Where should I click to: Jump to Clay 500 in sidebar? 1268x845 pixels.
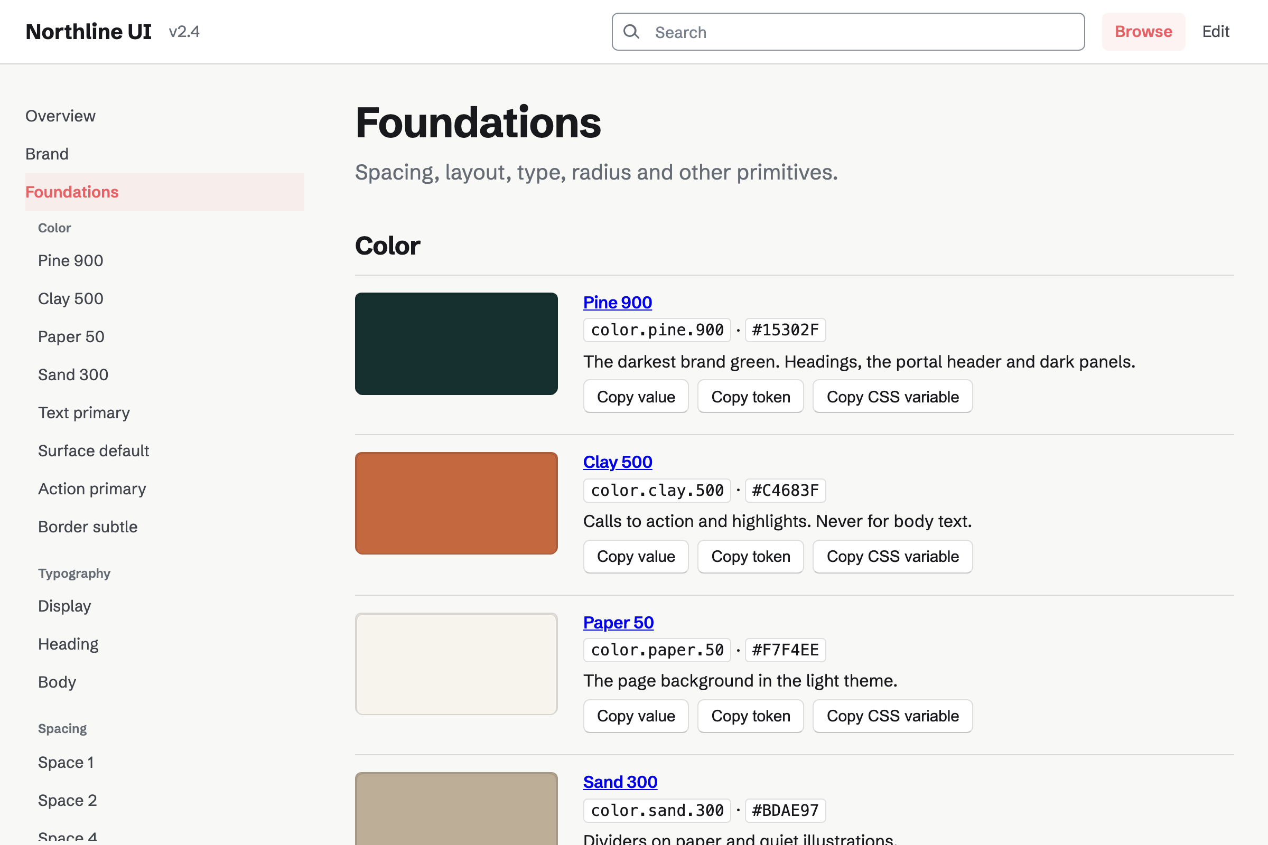click(71, 298)
